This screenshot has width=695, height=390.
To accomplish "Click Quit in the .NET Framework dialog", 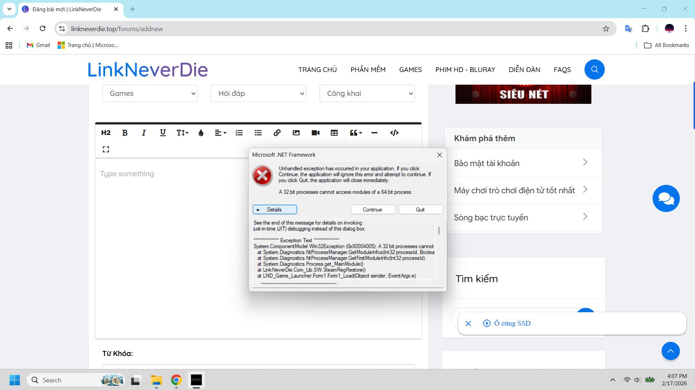I will point(420,209).
